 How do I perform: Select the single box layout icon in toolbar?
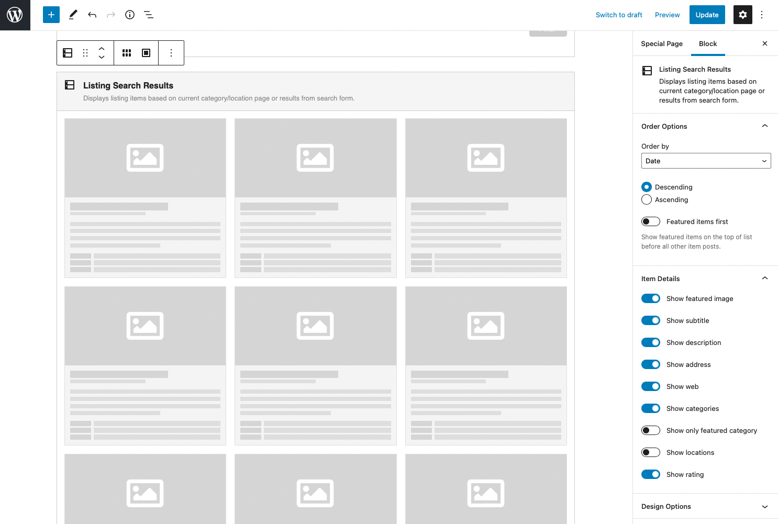[x=147, y=53]
